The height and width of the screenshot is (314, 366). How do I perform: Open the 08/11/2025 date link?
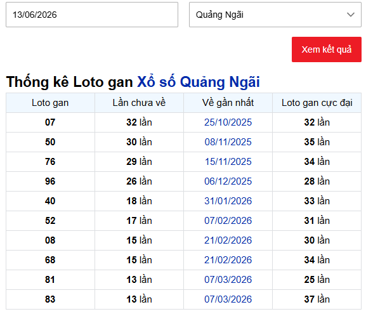click(228, 142)
